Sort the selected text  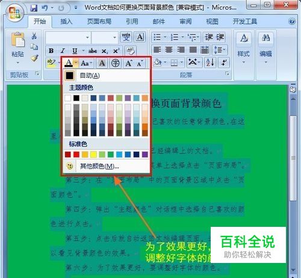point(210,63)
